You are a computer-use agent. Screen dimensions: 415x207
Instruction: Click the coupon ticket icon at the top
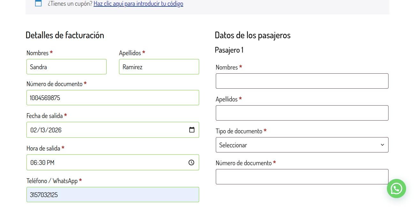(x=38, y=4)
